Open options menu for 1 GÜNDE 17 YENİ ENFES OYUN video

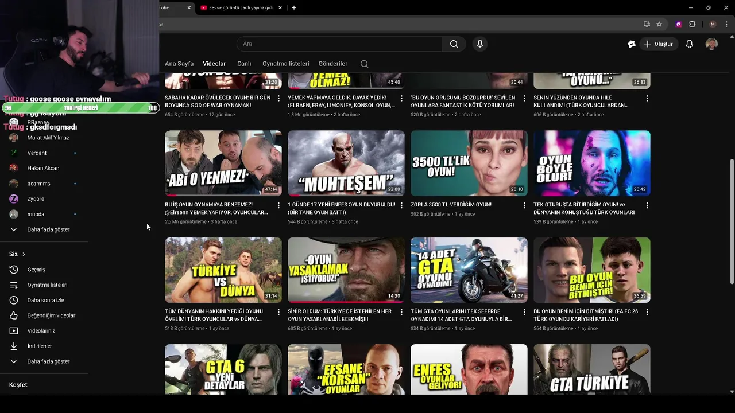point(401,205)
